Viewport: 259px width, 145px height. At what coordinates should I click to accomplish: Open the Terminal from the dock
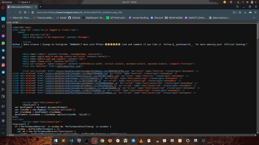(x=87, y=140)
